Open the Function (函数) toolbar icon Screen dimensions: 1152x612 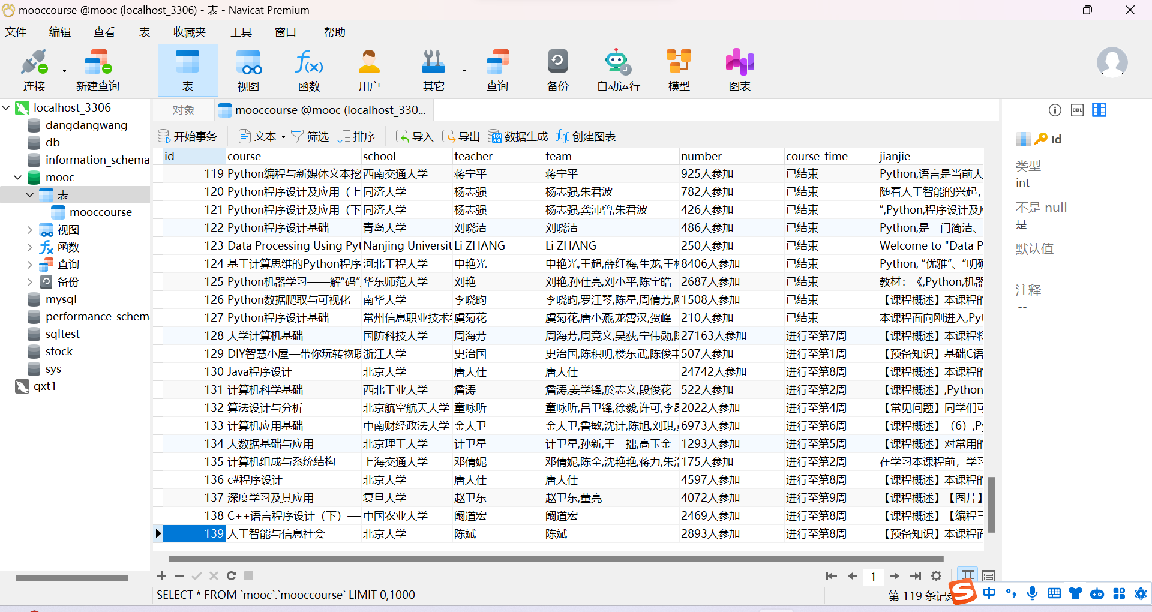coord(309,70)
